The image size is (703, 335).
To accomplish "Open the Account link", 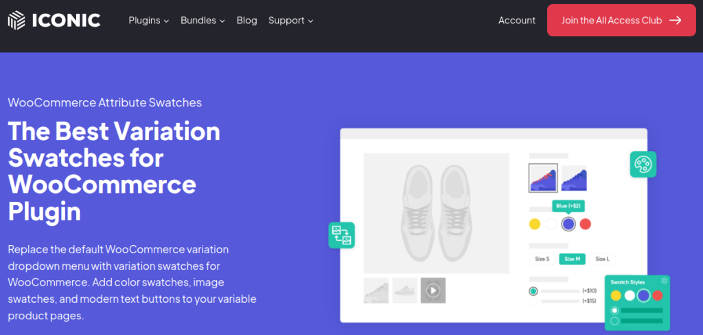I will coord(517,21).
